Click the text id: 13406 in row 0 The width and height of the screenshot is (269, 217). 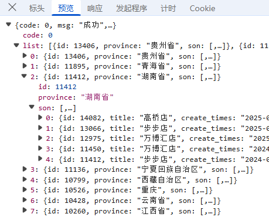[67, 56]
